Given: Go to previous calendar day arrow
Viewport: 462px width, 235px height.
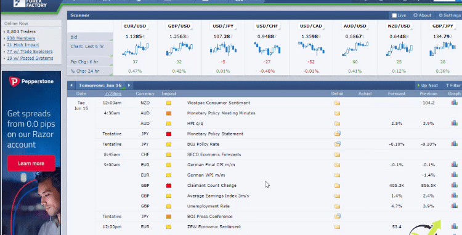Looking at the screenshot, I should (71, 86).
